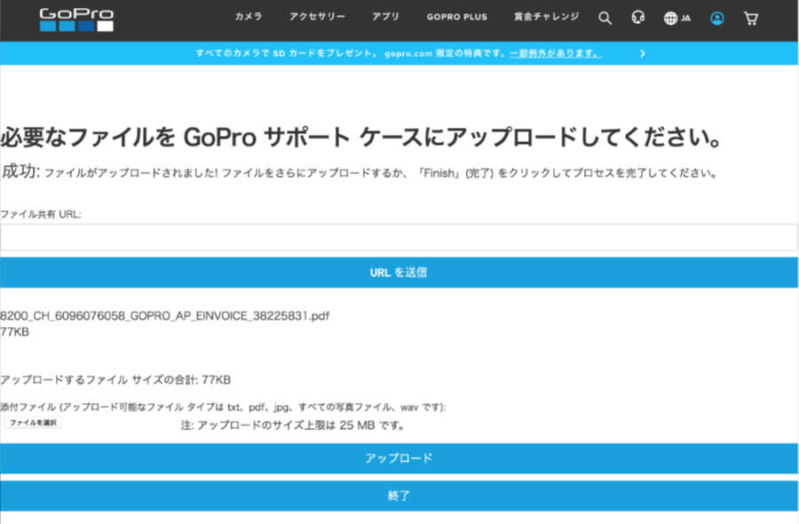The image size is (799, 524).
Task: Open the GOPRO PLUS menu item
Action: [x=456, y=17]
